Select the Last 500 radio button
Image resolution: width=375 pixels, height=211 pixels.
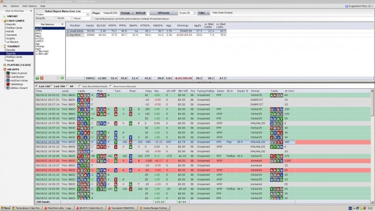(x=51, y=86)
